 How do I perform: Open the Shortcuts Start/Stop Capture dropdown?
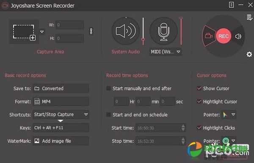(61, 115)
